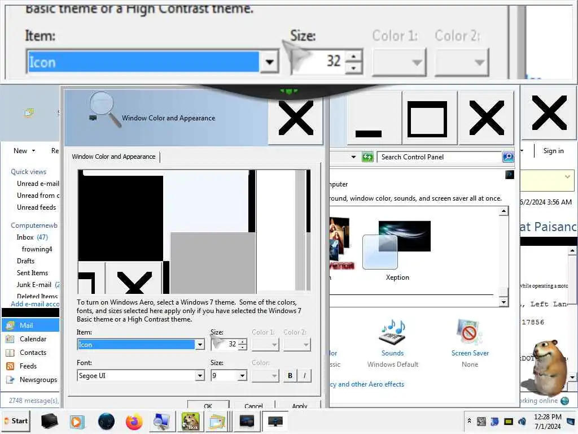
Task: Click the search icon in Control Panel search box
Action: pos(508,157)
